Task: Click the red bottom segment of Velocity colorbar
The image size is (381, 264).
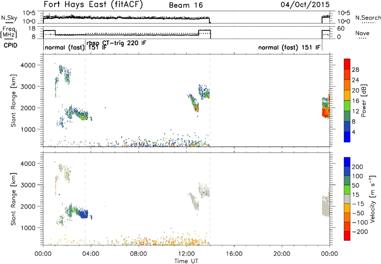Action: tap(347, 236)
